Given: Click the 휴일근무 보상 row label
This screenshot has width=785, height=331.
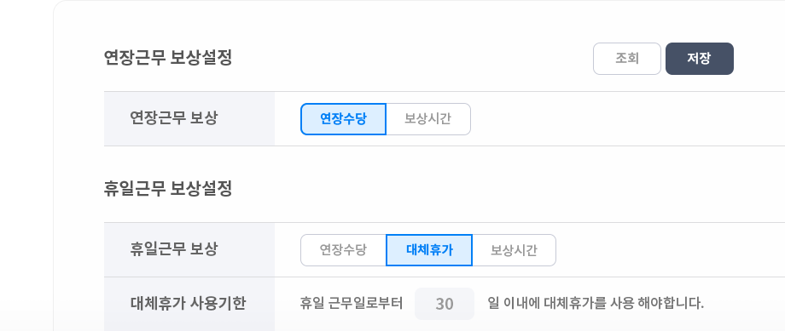Looking at the screenshot, I should 174,249.
